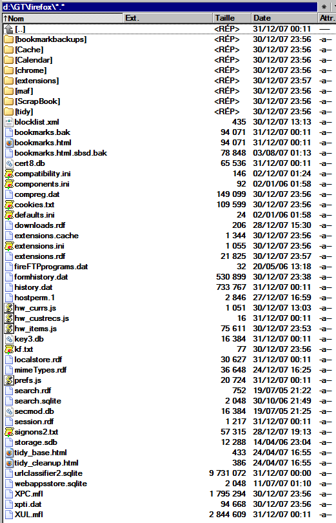Sort by the Nom column header
Viewport: 336px width, 523px height.
click(63, 18)
